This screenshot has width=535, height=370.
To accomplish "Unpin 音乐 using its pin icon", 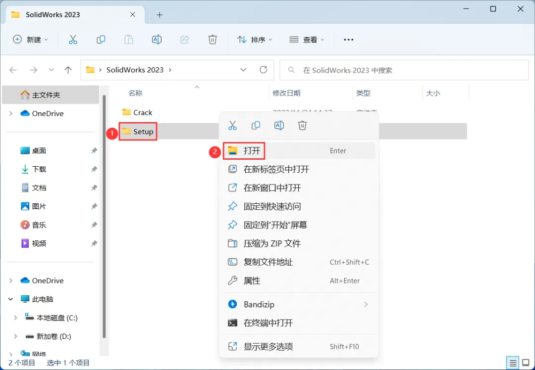I will click(94, 225).
